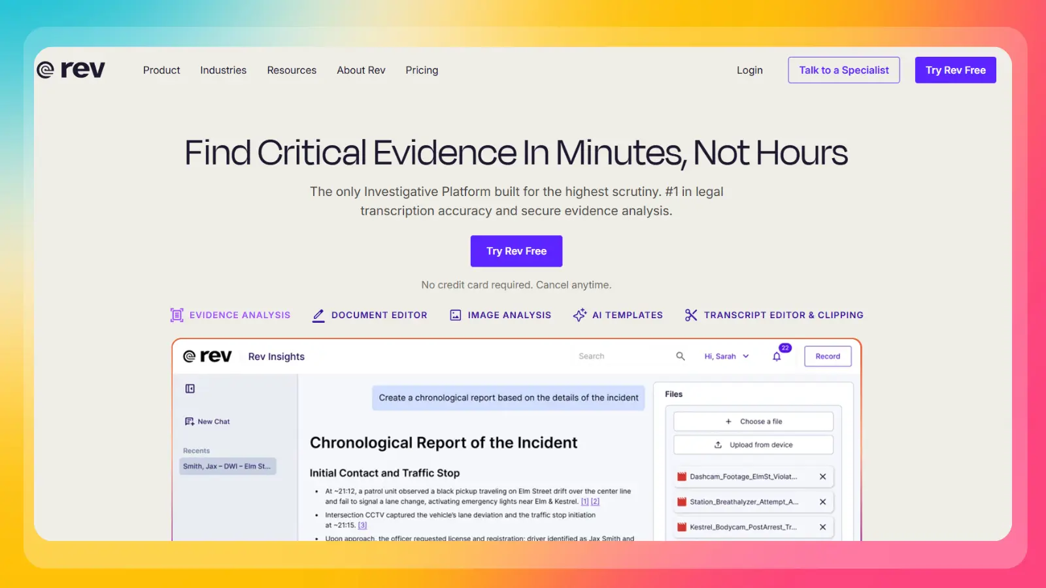
Task: Click the Rev logo in the header
Action: tap(71, 69)
